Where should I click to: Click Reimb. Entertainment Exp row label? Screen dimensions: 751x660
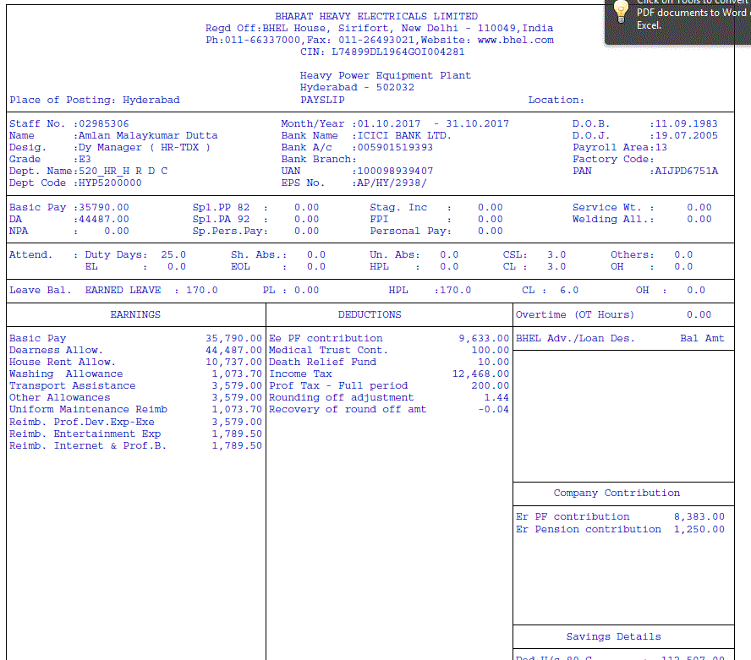[85, 434]
